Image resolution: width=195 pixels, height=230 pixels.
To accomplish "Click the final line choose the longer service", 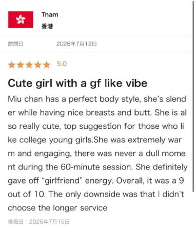I will [57, 208].
